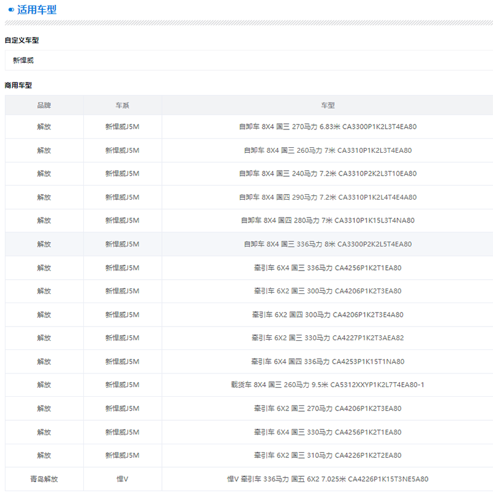Click the 车型 column header
493x493 pixels.
point(327,105)
